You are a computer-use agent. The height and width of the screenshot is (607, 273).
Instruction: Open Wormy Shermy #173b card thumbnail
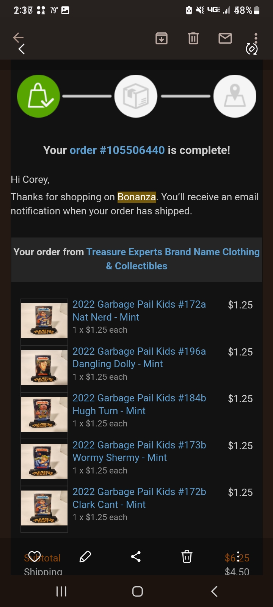click(44, 461)
